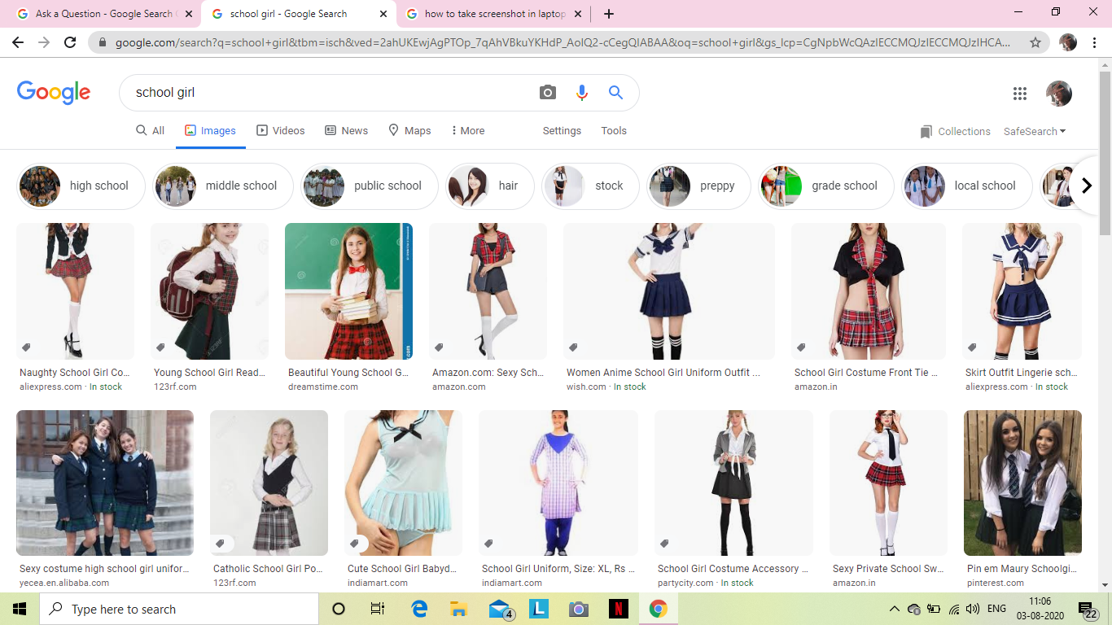Open search Tools
The height and width of the screenshot is (625, 1112).
coord(614,130)
